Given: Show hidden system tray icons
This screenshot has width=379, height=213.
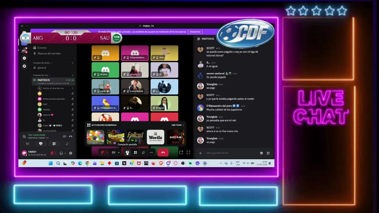Looking at the screenshot, I should (221, 163).
